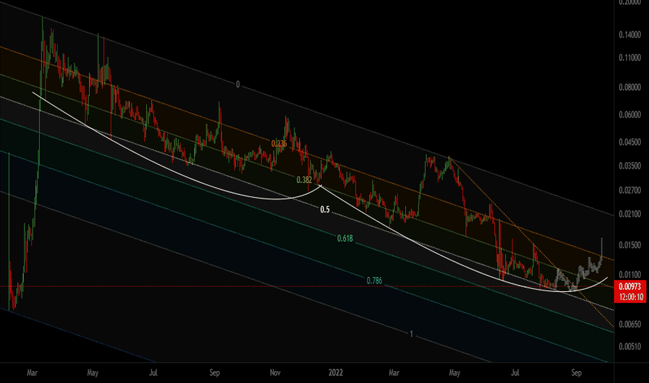Viewport: 649px width, 383px height.
Task: Click the 12:00:10 countdown timer label
Action: click(631, 297)
